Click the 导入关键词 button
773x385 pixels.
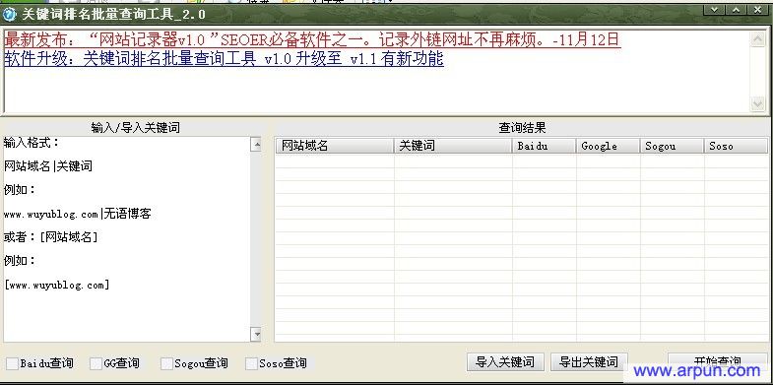tap(505, 362)
